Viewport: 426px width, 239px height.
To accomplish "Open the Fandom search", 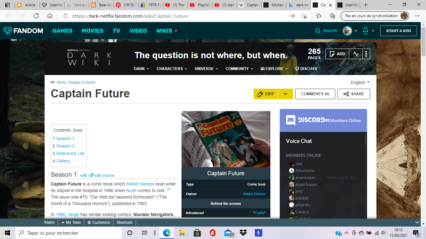I will 326,30.
